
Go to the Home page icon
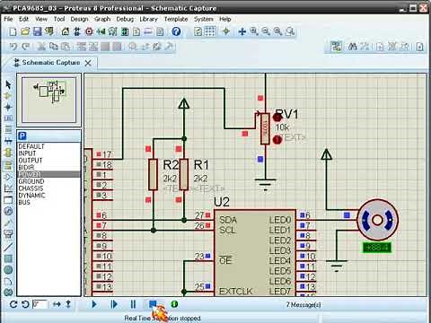coord(66,31)
